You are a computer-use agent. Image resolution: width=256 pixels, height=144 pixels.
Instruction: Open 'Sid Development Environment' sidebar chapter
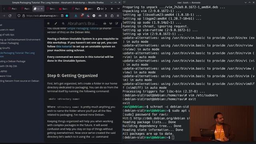coord(20,41)
